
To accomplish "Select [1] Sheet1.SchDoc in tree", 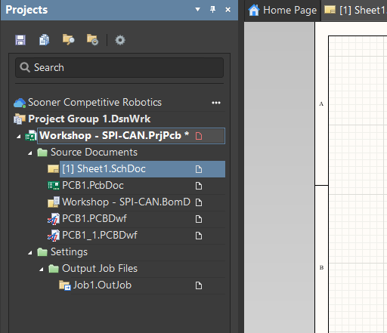I will 142,169.
